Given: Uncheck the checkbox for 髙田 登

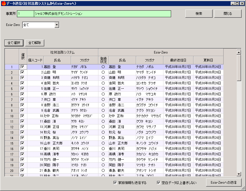Looking at the screenshot, I should click(x=22, y=67).
